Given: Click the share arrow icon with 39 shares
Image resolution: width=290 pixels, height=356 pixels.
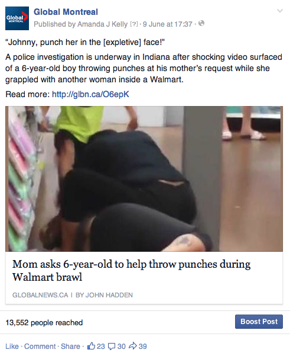Looking at the screenshot, I should pyautogui.click(x=133, y=346).
